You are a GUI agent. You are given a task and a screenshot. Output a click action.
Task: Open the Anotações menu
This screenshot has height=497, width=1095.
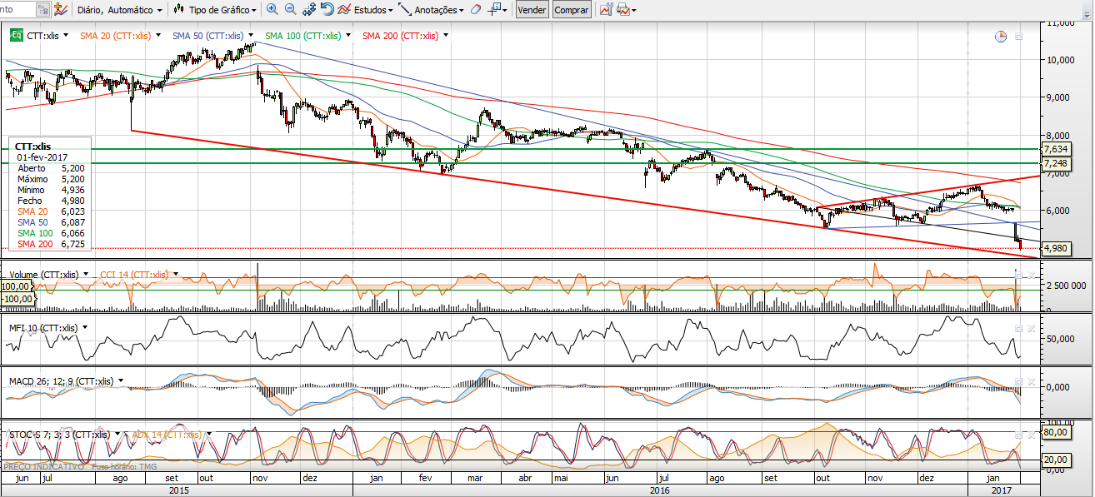(432, 10)
